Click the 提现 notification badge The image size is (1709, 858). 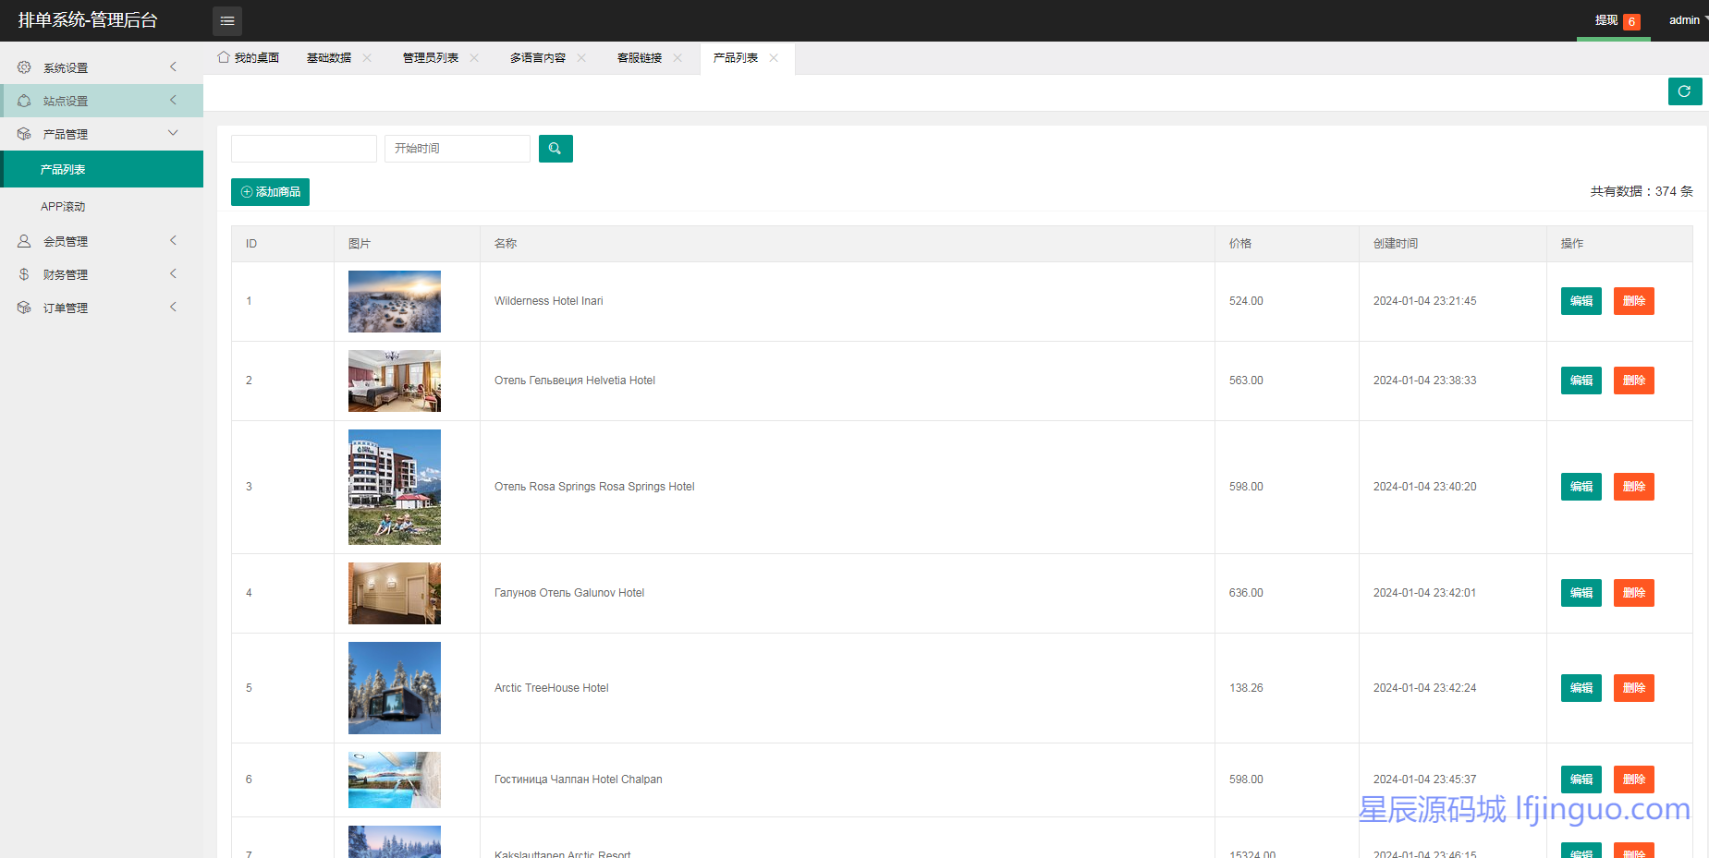click(x=1631, y=21)
